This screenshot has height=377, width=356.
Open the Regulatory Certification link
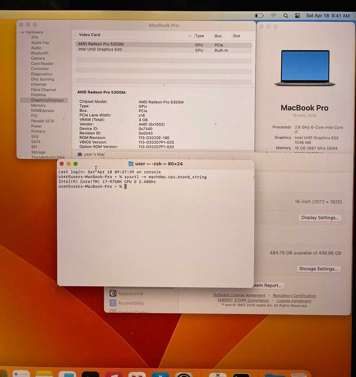pos(294,296)
